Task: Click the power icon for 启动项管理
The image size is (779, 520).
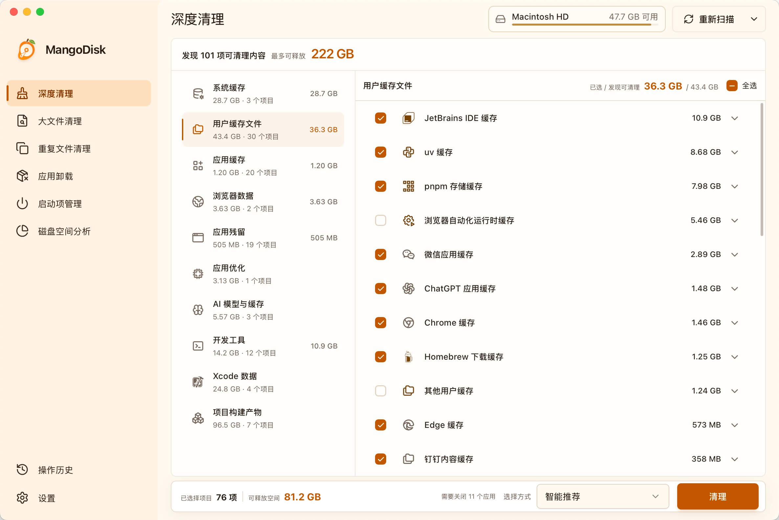Action: tap(22, 204)
